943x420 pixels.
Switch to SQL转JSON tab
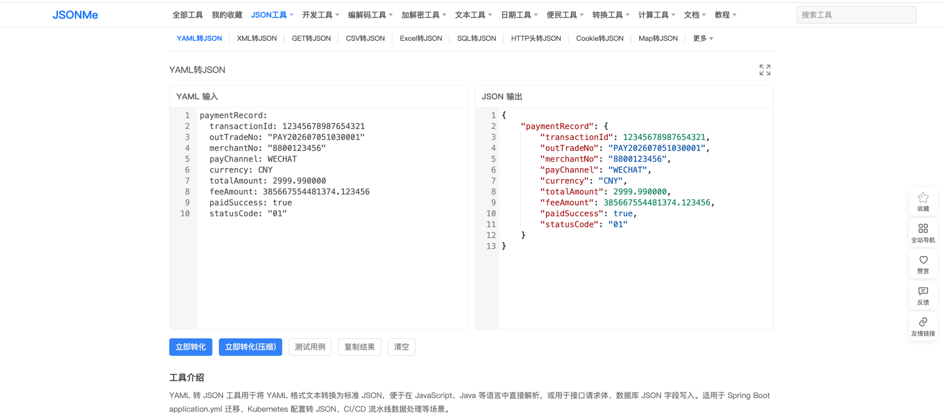click(x=476, y=38)
